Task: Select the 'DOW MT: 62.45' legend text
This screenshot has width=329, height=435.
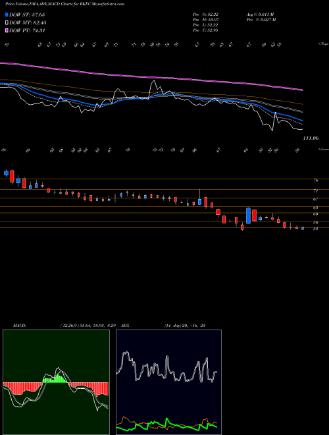Action: click(28, 23)
